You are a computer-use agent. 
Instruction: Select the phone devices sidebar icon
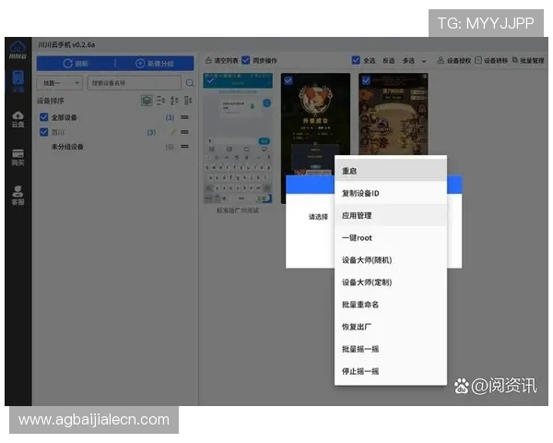(x=18, y=81)
